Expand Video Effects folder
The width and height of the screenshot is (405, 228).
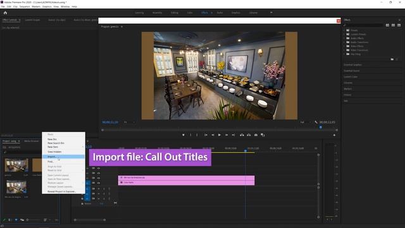344,46
